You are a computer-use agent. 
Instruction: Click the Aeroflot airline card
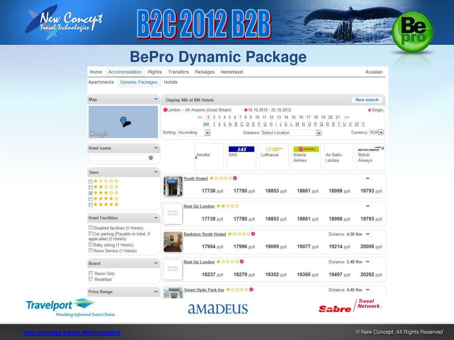coord(209,157)
